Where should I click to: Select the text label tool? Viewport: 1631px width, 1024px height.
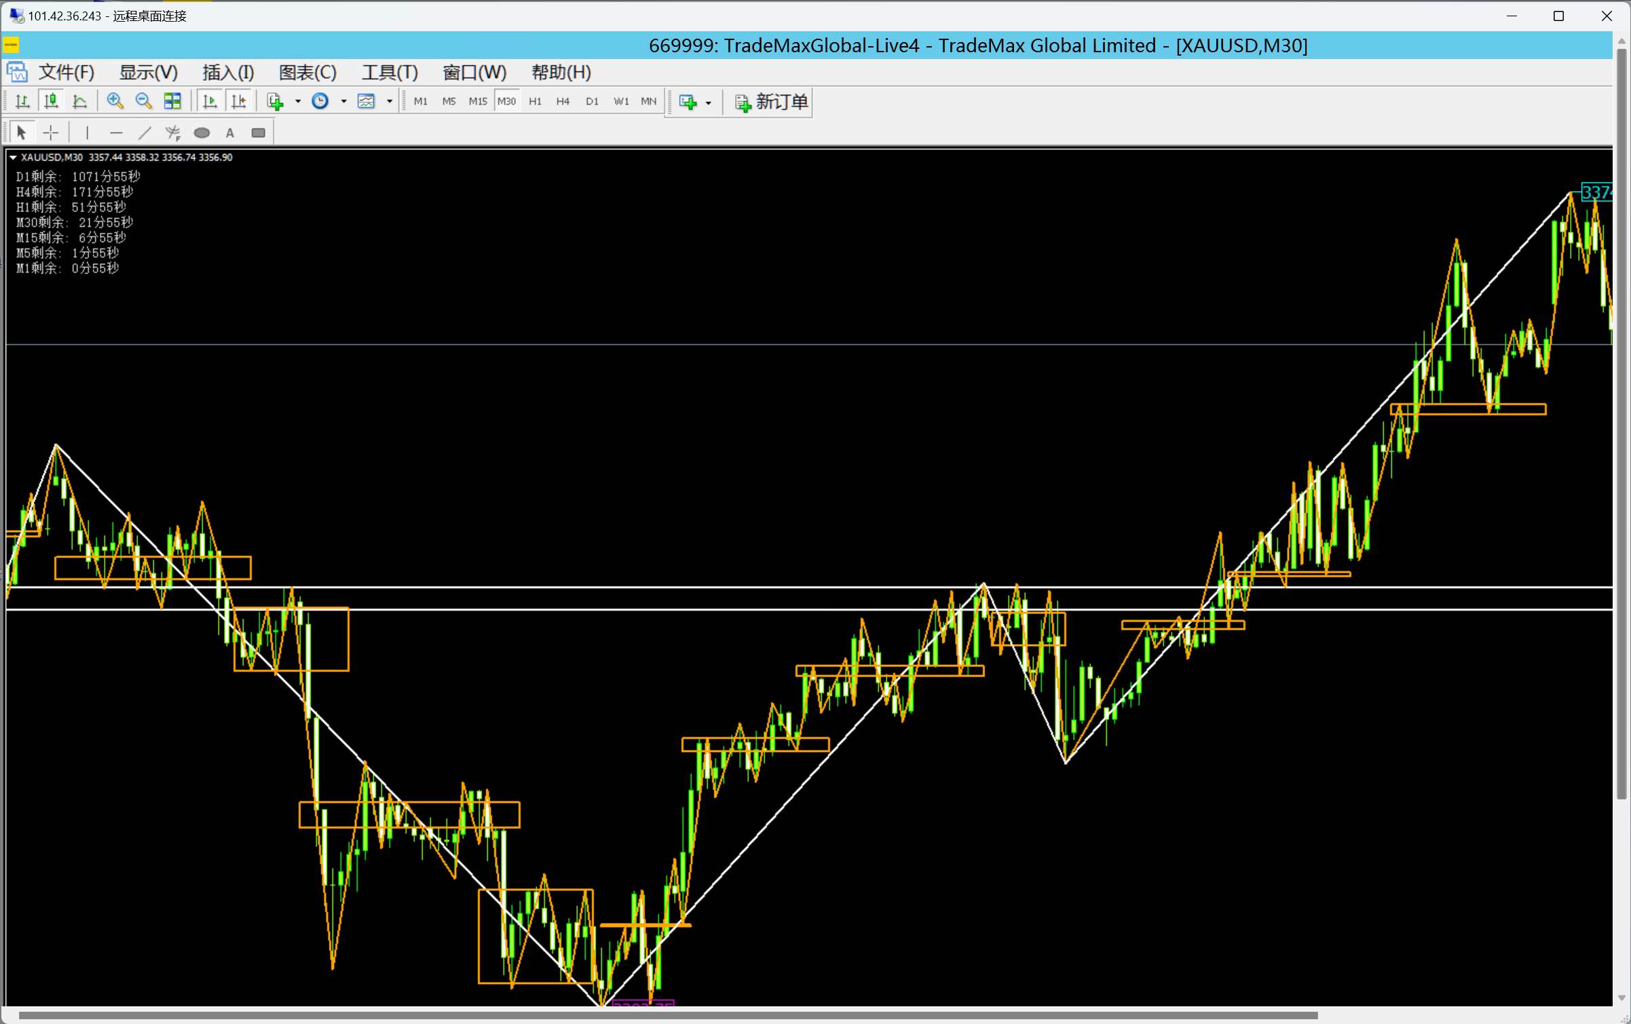[x=230, y=133]
